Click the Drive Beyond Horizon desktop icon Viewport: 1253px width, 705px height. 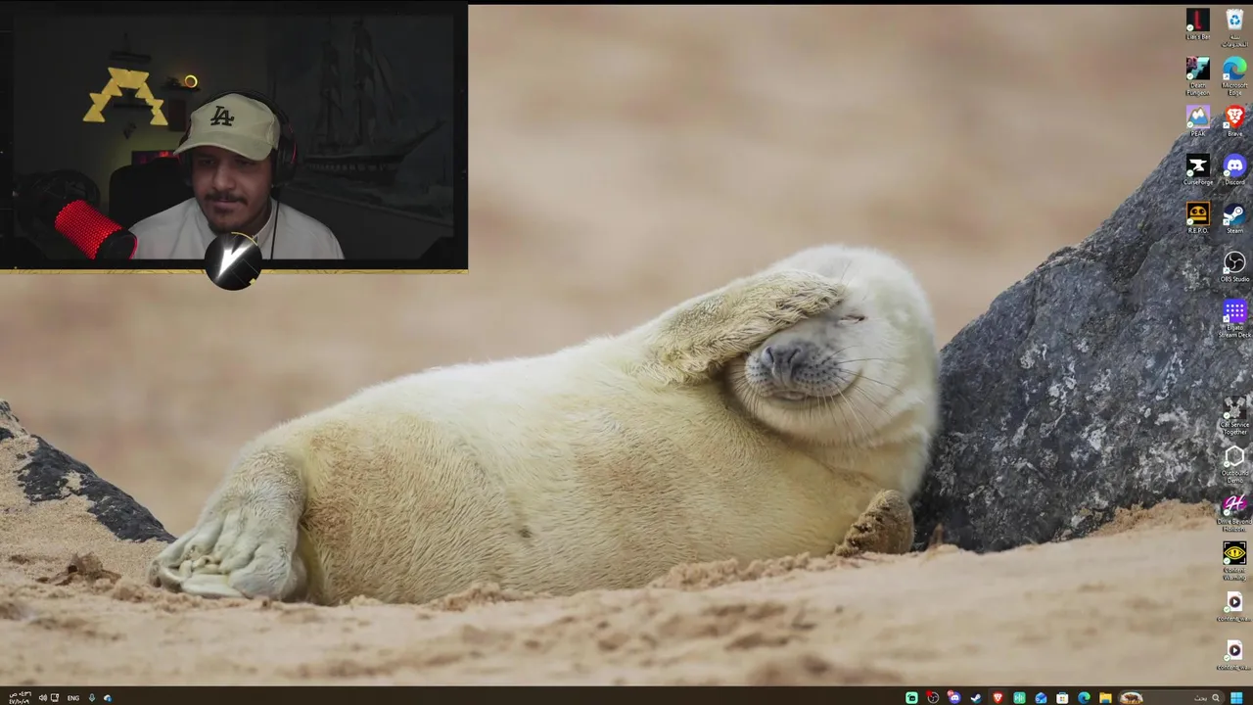[1234, 513]
